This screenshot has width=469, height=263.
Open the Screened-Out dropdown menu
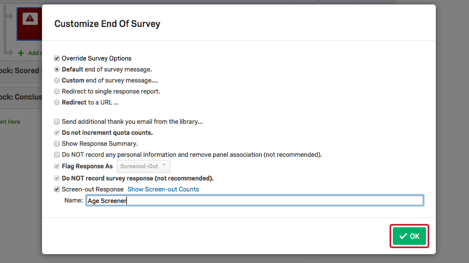(144, 166)
